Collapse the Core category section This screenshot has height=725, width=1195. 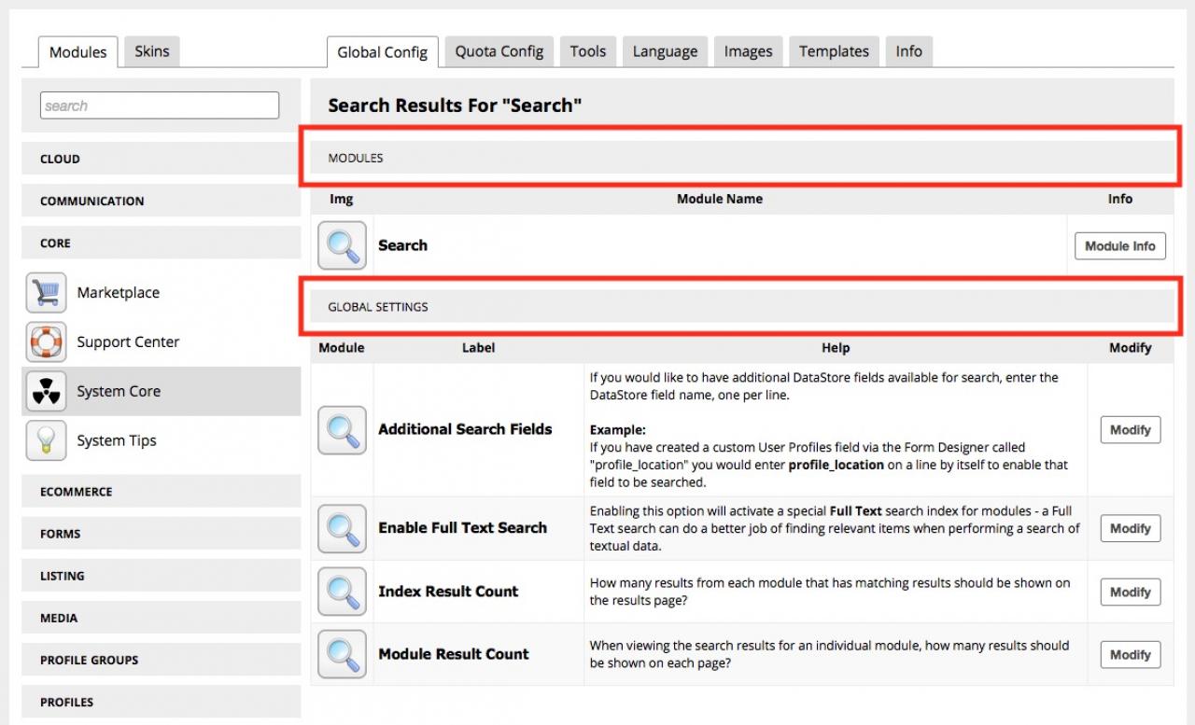click(161, 243)
